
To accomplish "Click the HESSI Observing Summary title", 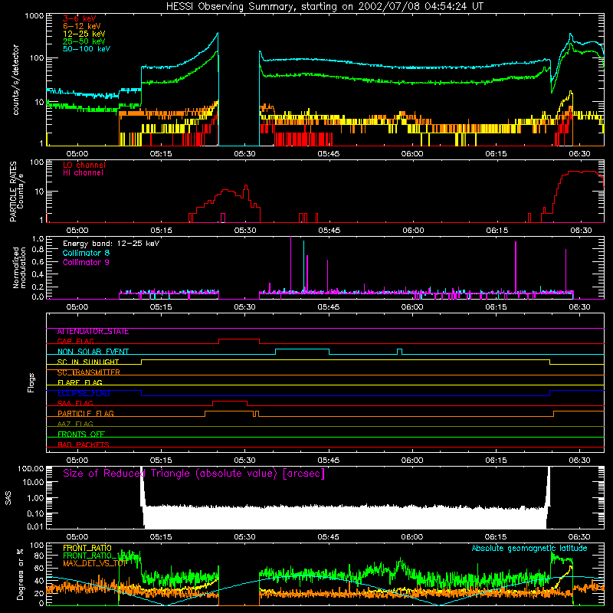I will click(x=325, y=7).
